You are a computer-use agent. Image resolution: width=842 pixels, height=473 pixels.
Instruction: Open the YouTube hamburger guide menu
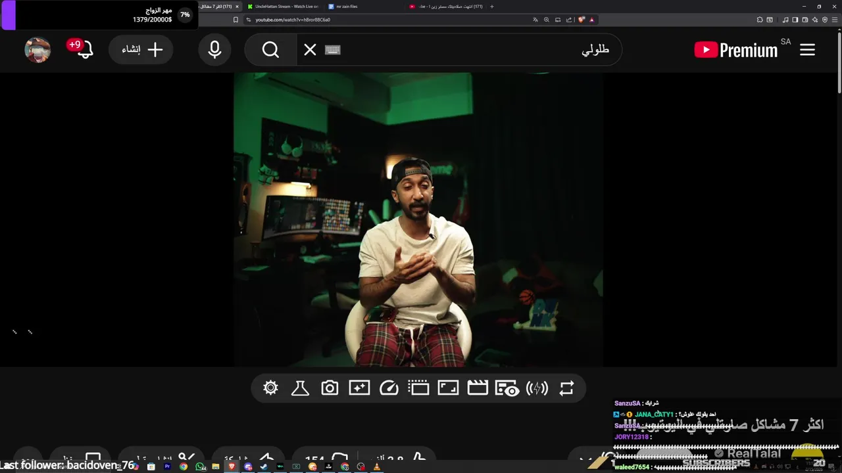coord(807,50)
